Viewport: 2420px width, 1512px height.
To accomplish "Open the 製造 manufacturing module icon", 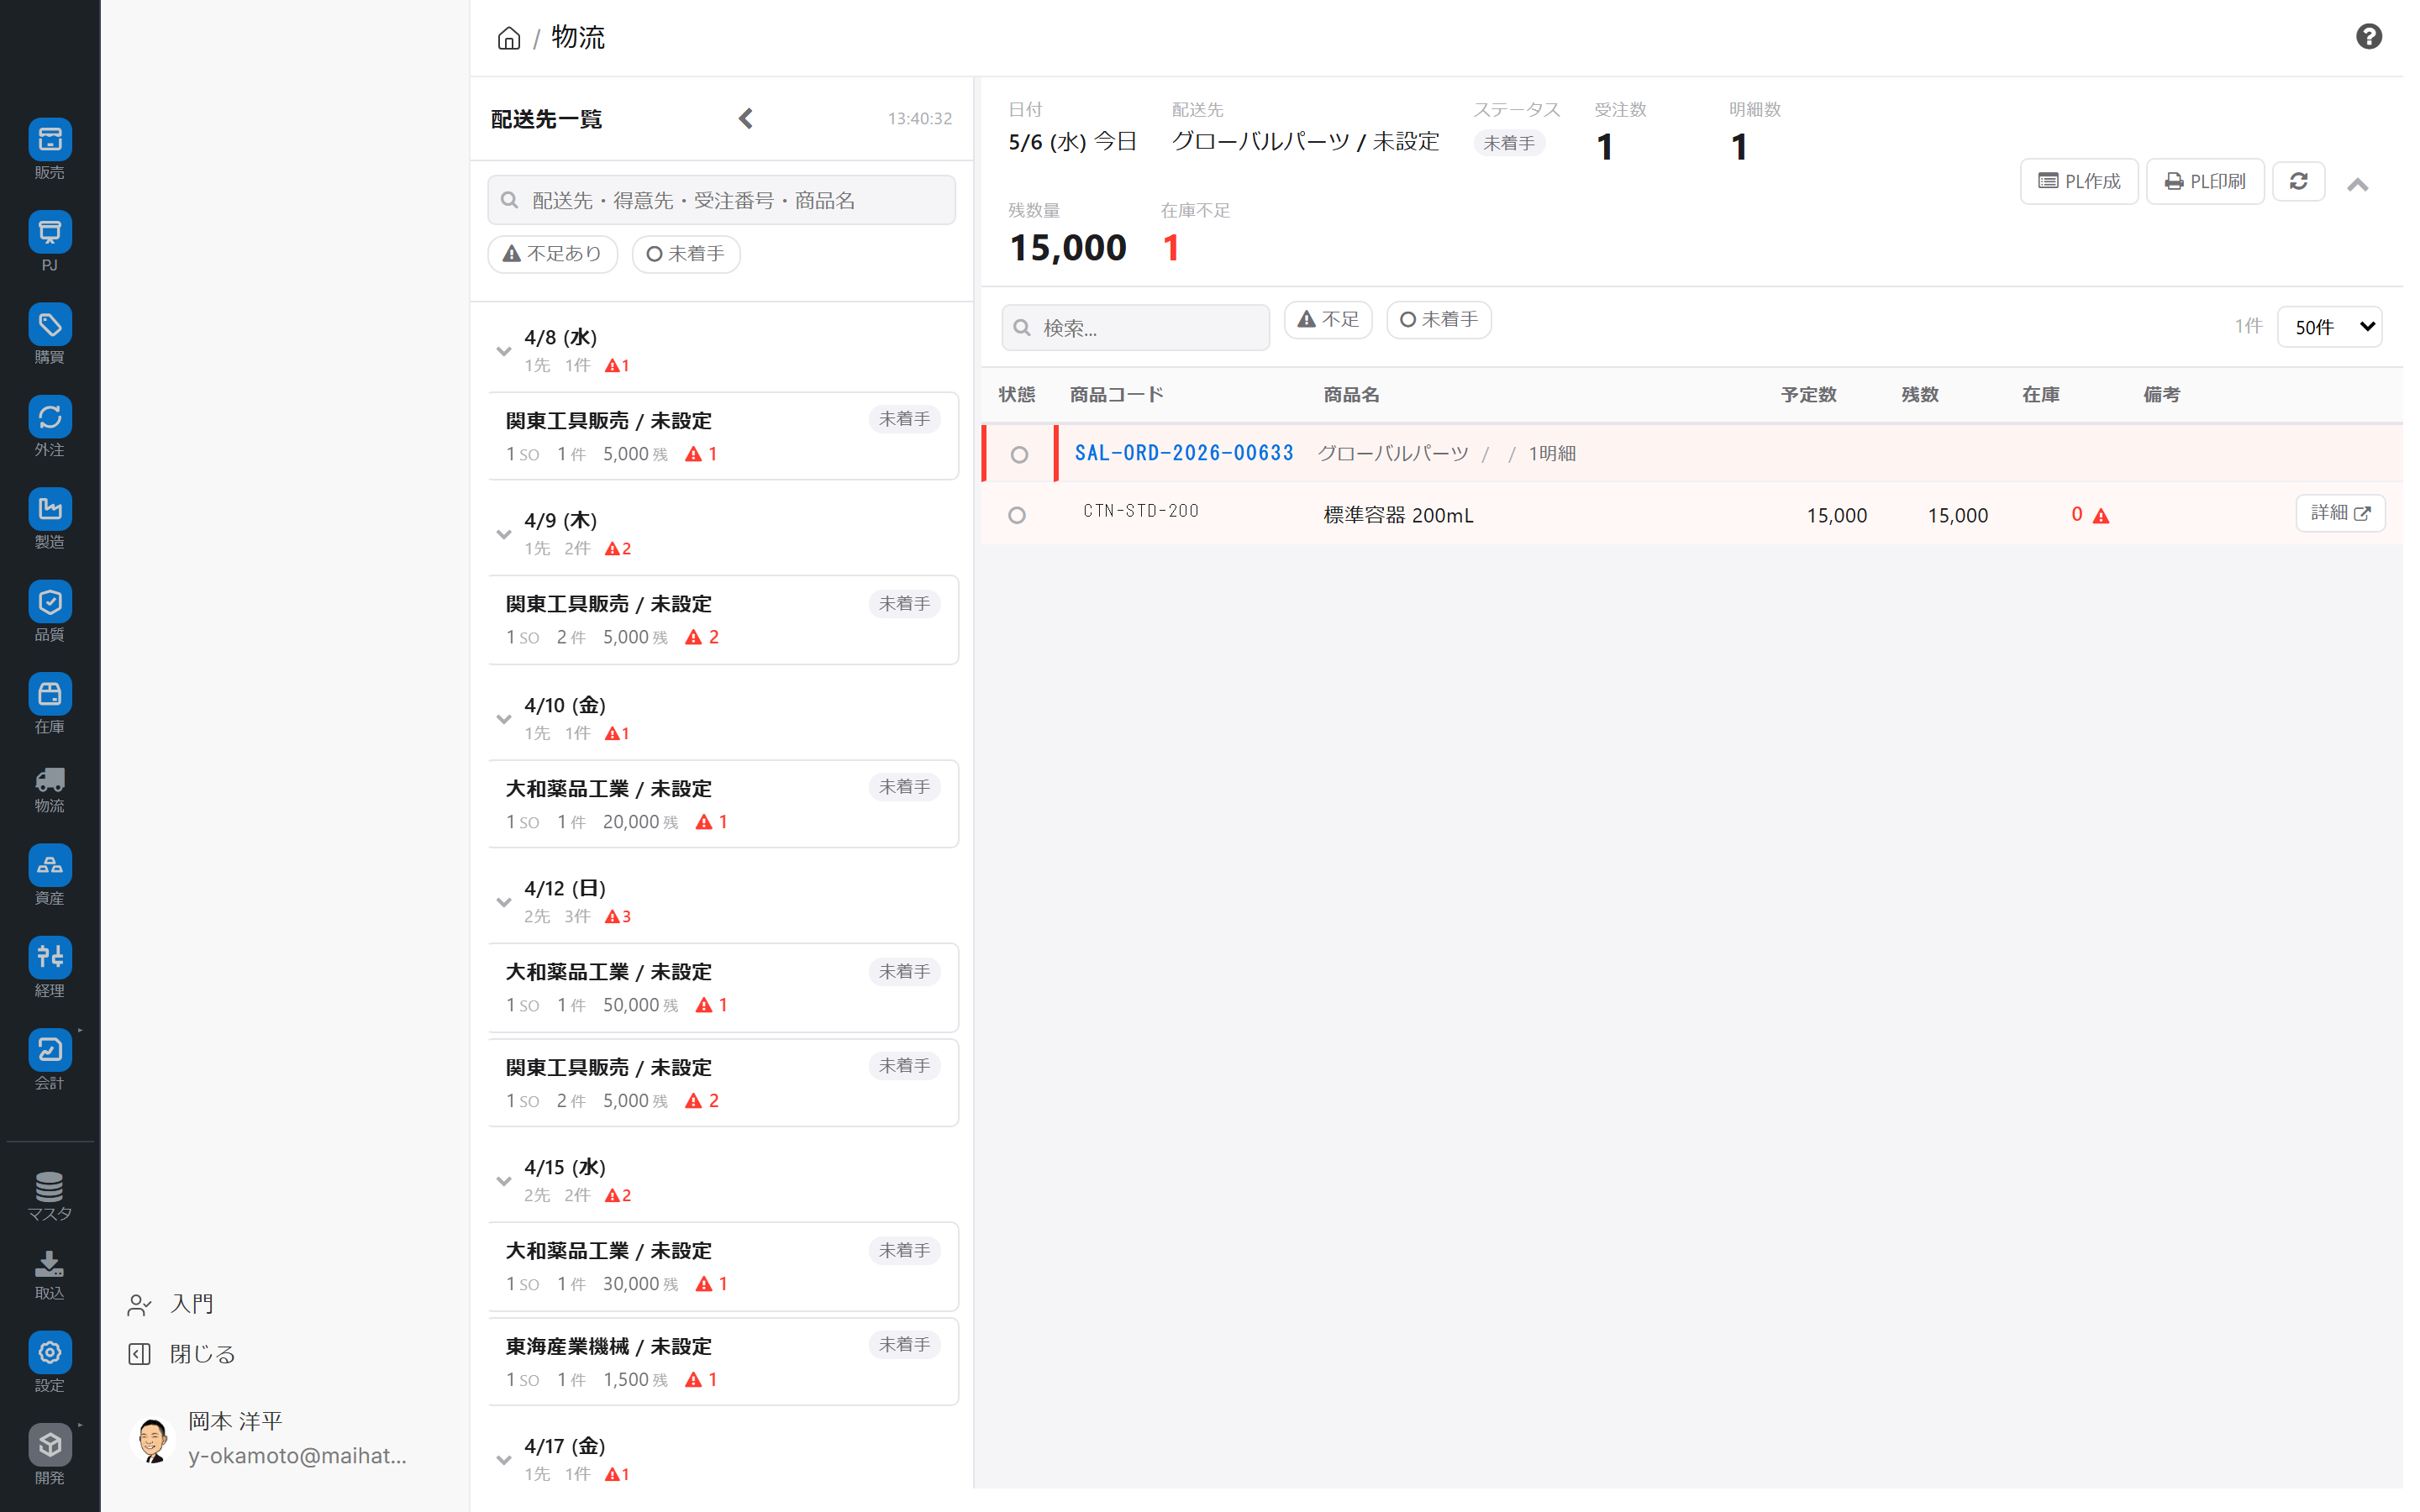I will coord(50,509).
